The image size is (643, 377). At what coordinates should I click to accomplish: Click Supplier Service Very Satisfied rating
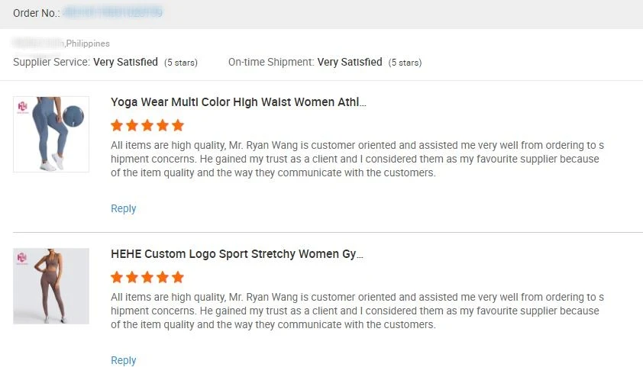(125, 62)
